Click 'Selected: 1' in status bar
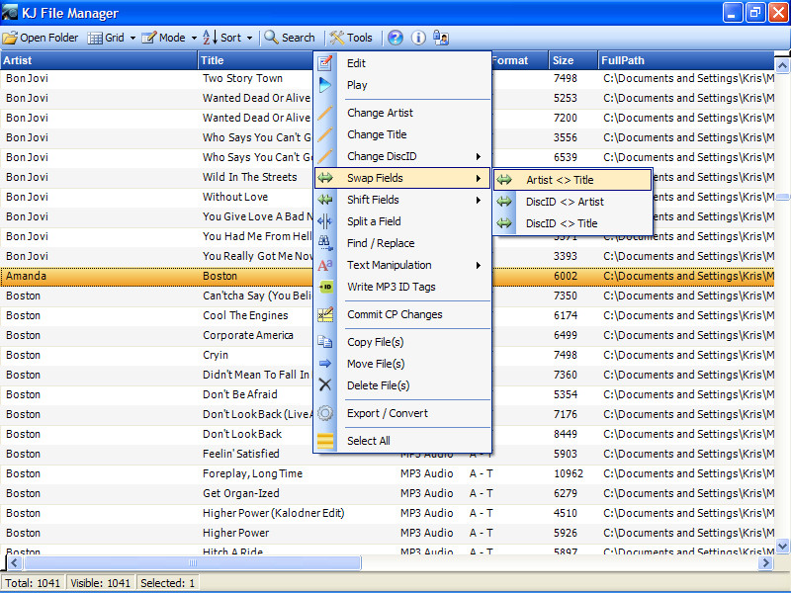This screenshot has height=593, width=791. [x=167, y=583]
